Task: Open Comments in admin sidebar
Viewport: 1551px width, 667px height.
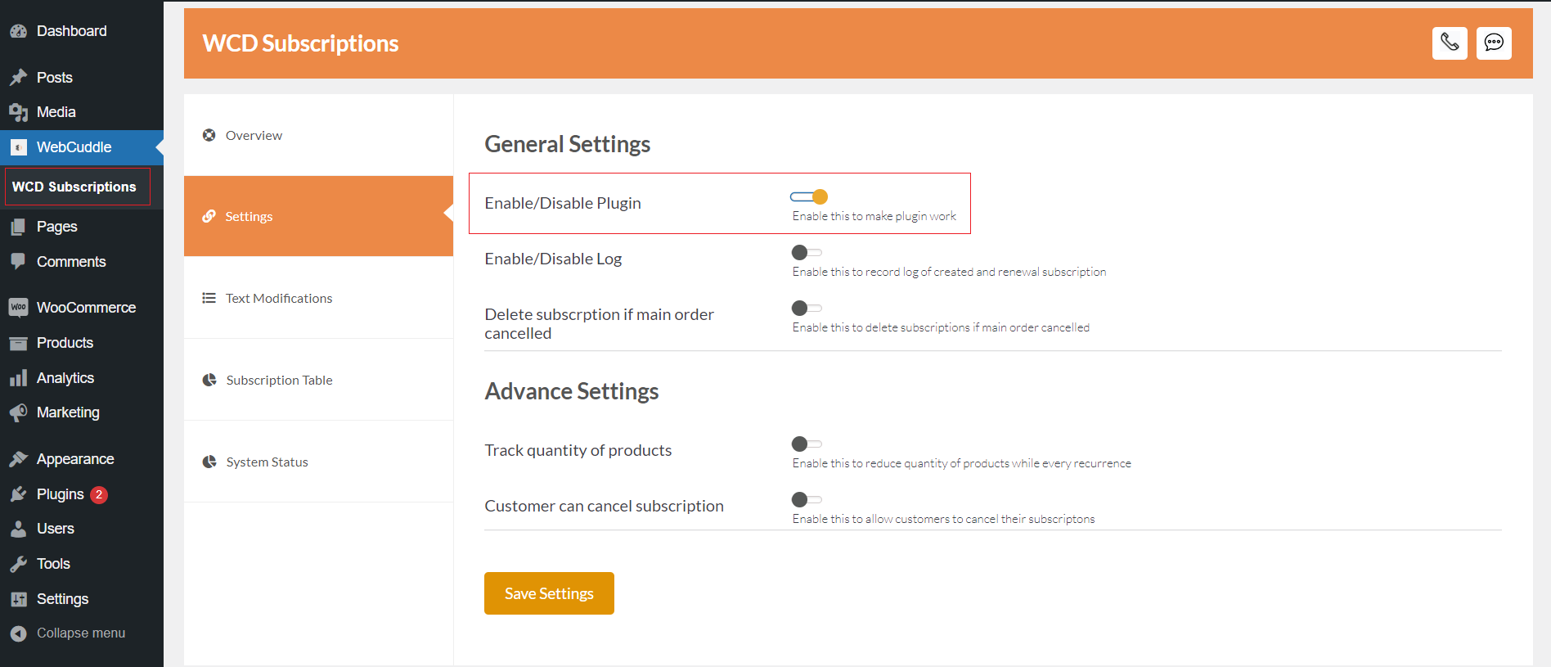Action: pos(82,262)
